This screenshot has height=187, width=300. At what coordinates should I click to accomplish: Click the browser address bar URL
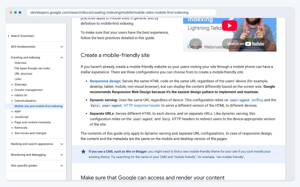[109, 12]
